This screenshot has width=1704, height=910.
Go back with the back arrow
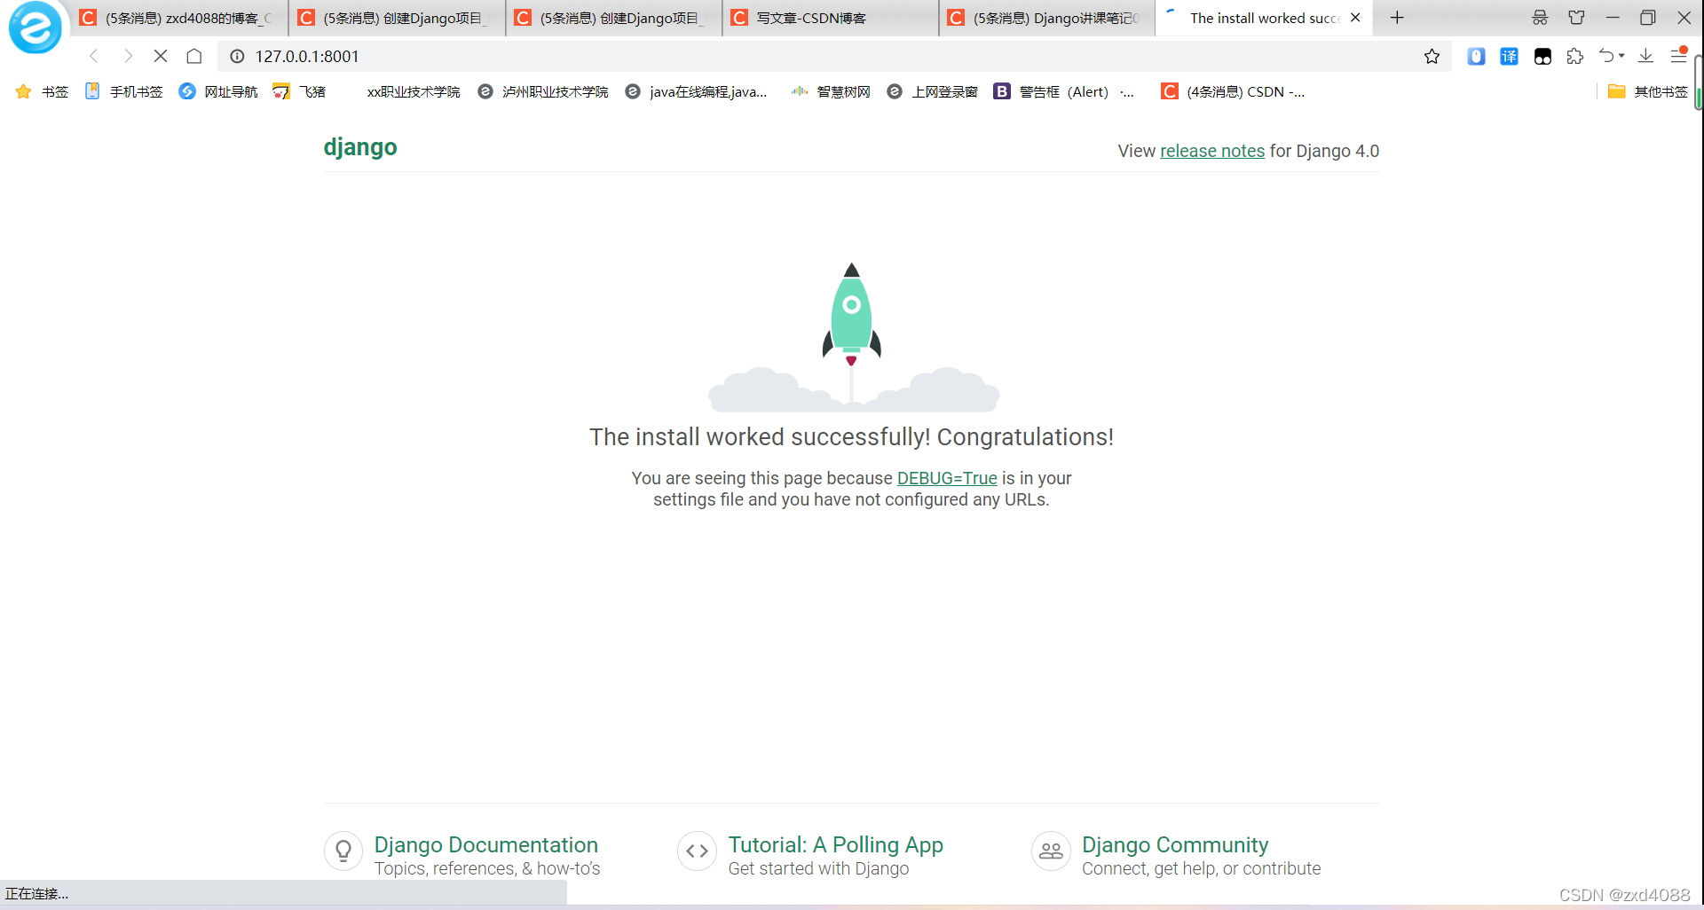(x=93, y=56)
